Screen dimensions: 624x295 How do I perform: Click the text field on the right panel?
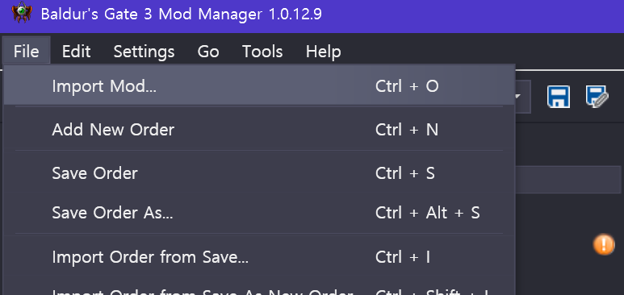tap(567, 180)
